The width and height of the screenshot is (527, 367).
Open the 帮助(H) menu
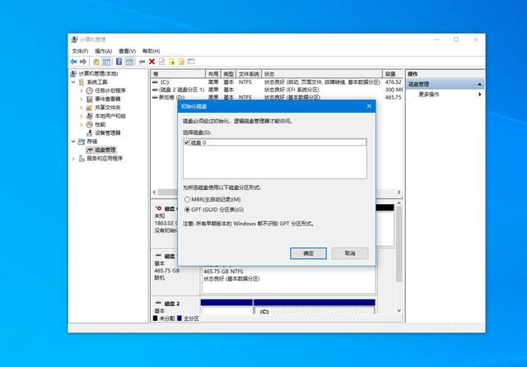click(151, 51)
